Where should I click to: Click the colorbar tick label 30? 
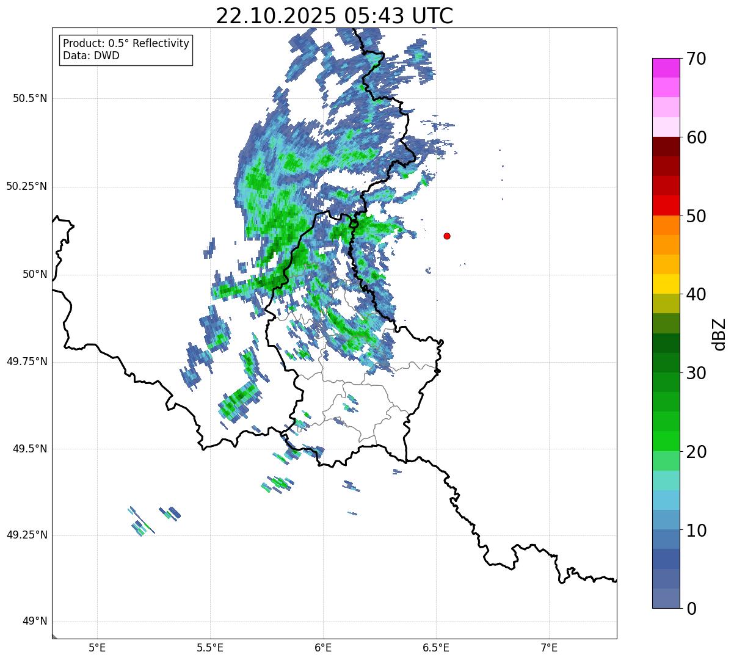click(696, 373)
